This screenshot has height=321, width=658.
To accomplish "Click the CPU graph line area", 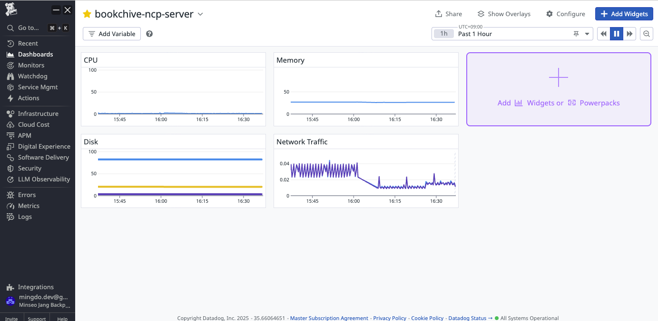I will (180, 113).
